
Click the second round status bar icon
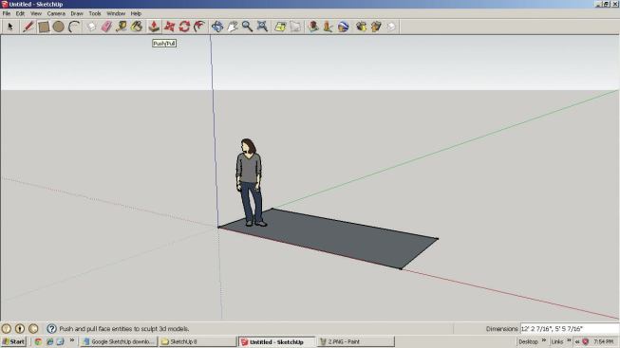(19, 329)
